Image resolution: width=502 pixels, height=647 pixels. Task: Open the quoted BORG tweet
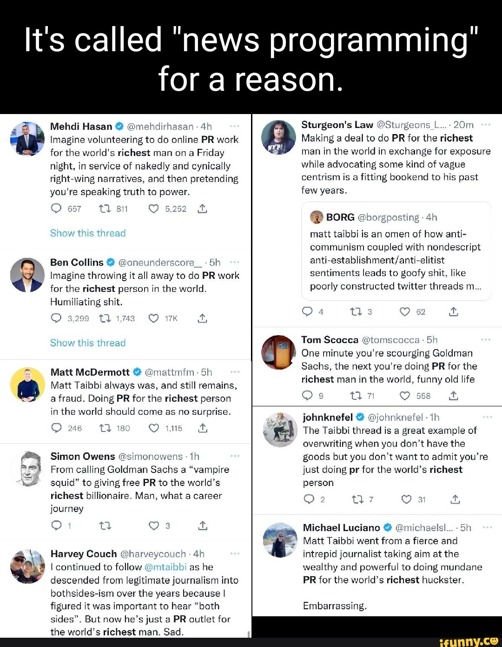tap(396, 251)
